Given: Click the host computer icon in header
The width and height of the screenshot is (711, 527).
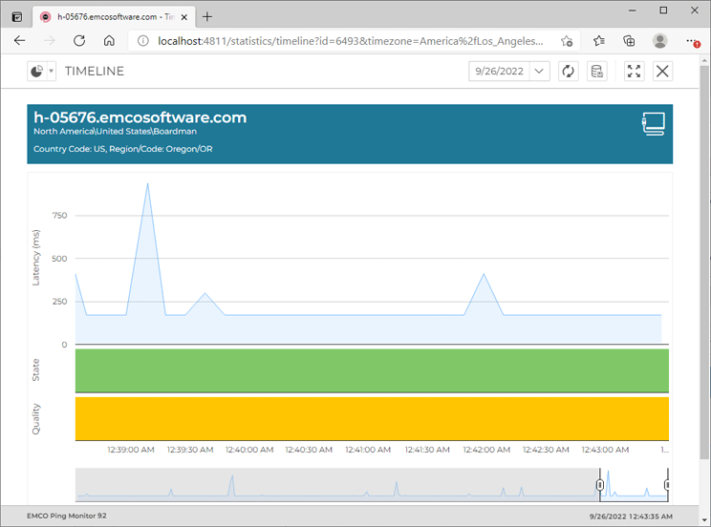Looking at the screenshot, I should (654, 124).
